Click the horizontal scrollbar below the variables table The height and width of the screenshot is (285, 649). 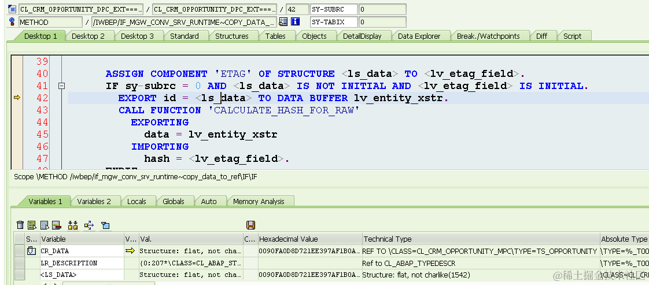[x=108, y=283]
